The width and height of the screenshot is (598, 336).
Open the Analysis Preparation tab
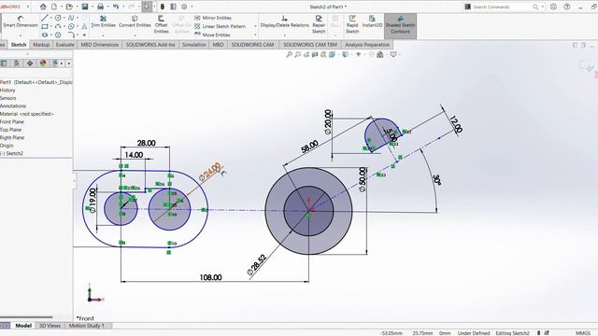pos(367,45)
